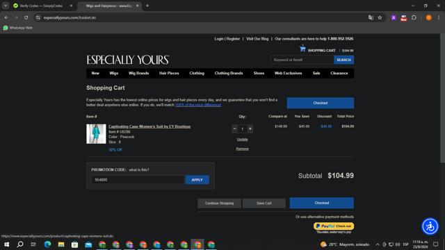
Task: Click the browser back arrow
Action: pos(6,17)
